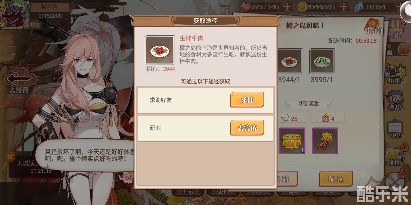
Task: Select the 生拌牛肉 dish thumbnail in popup
Action: coord(160,50)
